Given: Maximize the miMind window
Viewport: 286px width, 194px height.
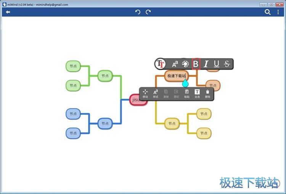Looking at the screenshot, I should 272,5.
